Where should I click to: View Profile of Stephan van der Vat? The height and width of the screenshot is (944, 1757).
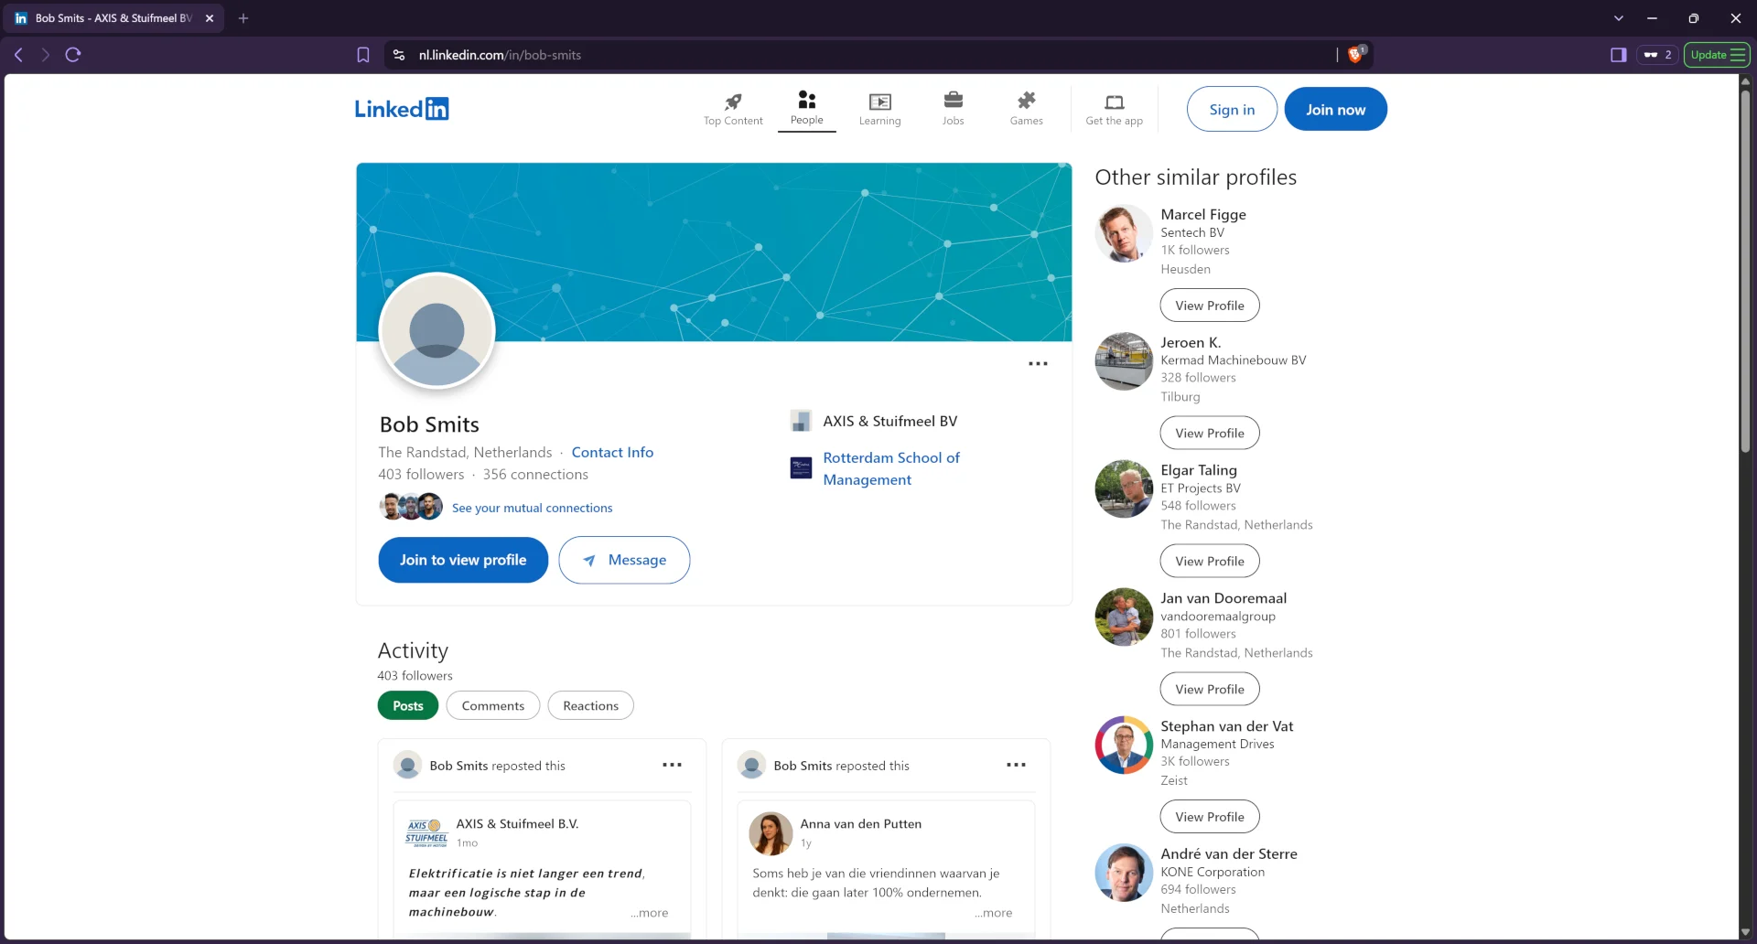[x=1210, y=817]
